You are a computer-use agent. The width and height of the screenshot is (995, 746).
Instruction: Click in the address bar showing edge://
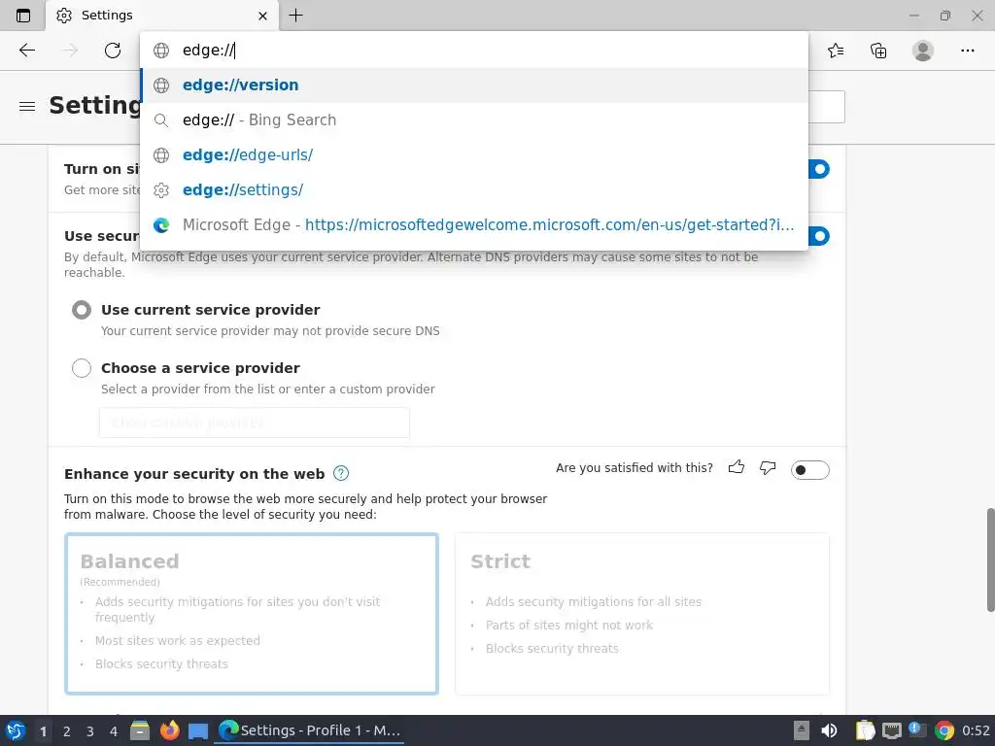[473, 51]
